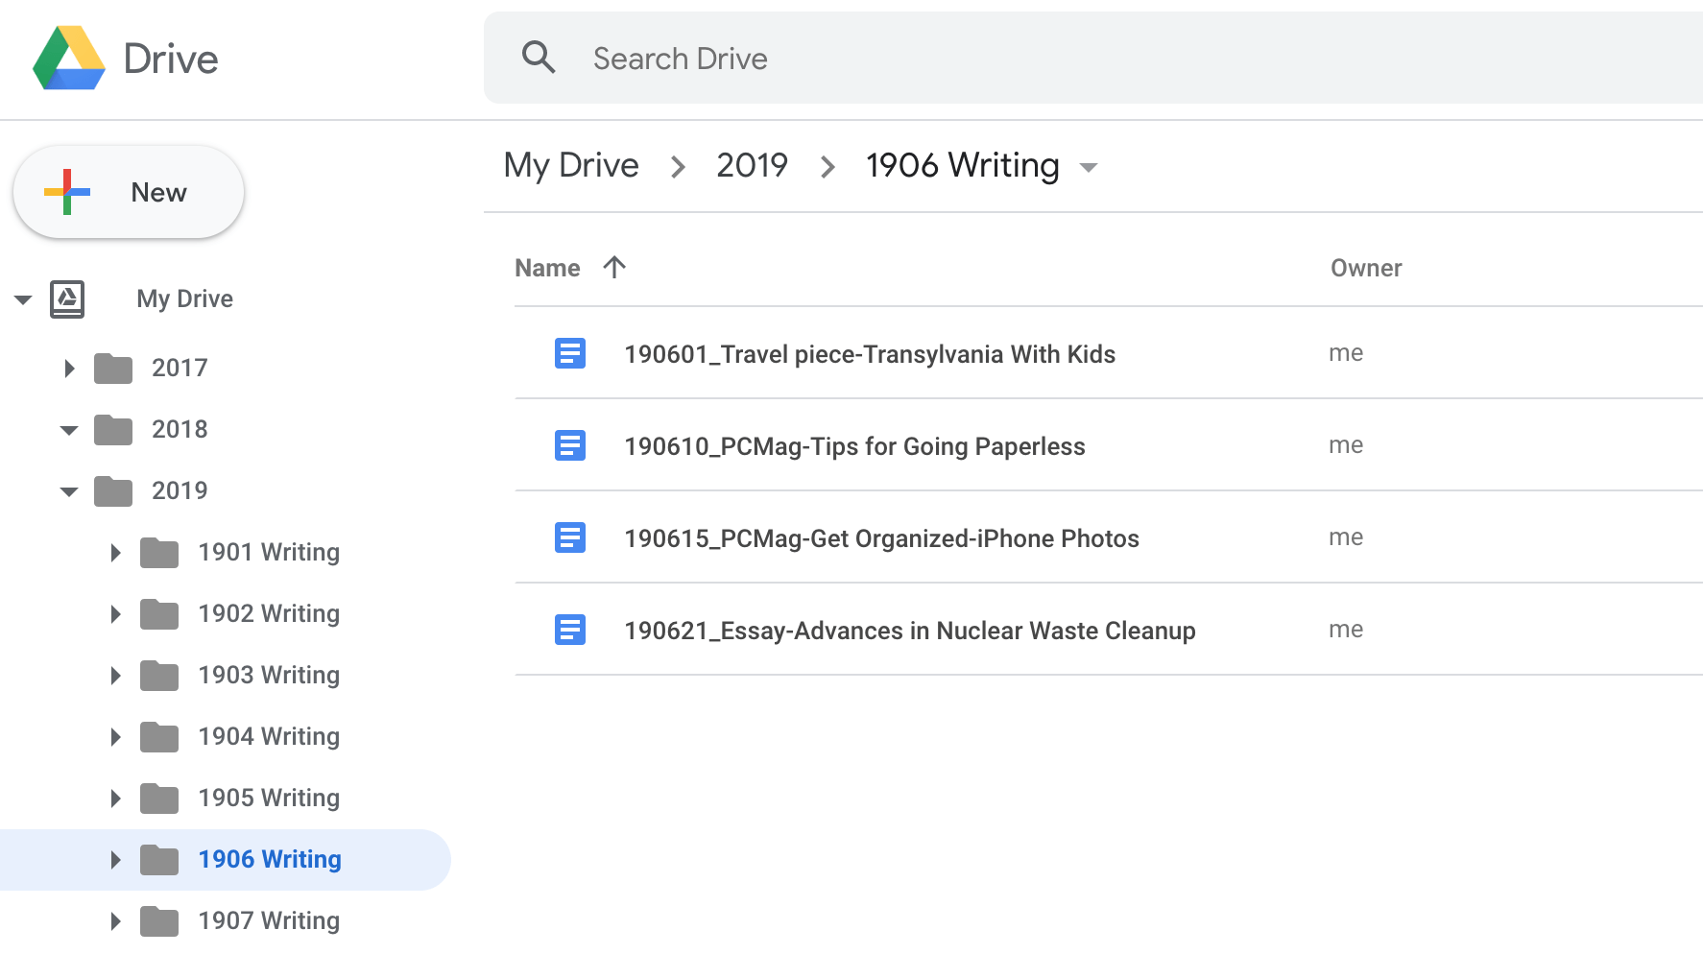
Task: Navigate to 2019 in the breadcrumb
Action: click(x=752, y=165)
